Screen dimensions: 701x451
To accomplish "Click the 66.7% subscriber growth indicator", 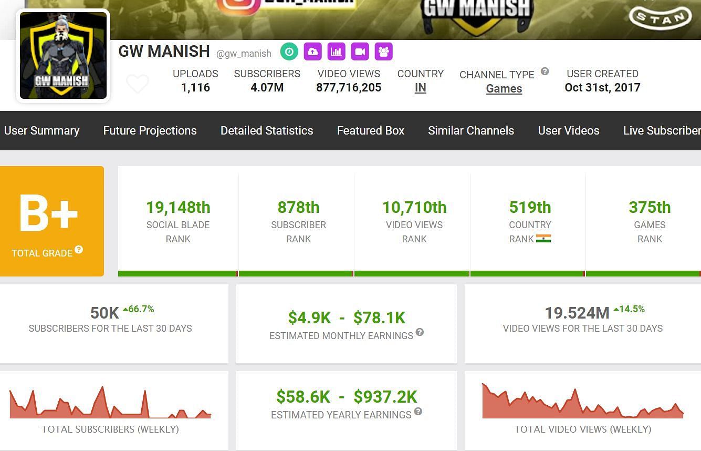I will click(x=139, y=309).
